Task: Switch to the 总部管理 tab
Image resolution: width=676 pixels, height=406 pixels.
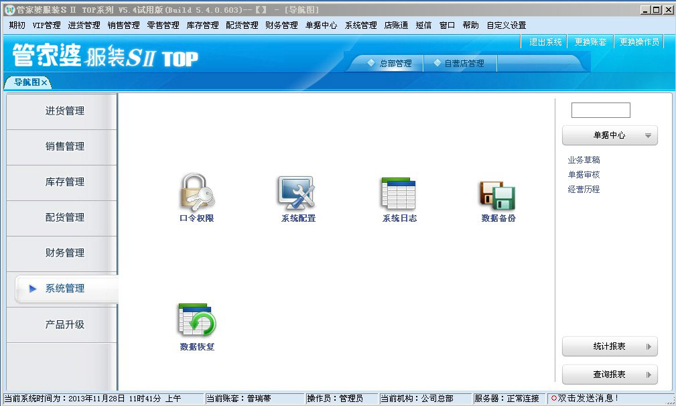Action: click(x=390, y=64)
